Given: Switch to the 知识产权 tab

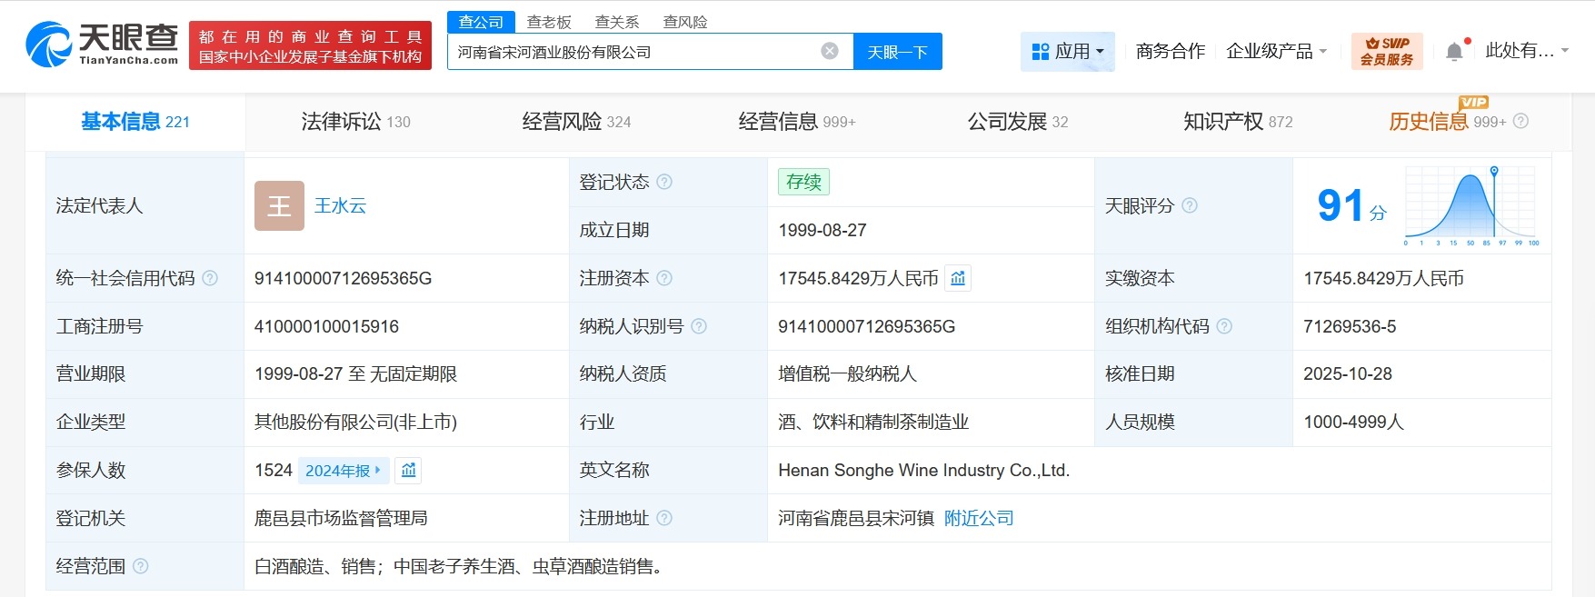Looking at the screenshot, I should pyautogui.click(x=1238, y=122).
